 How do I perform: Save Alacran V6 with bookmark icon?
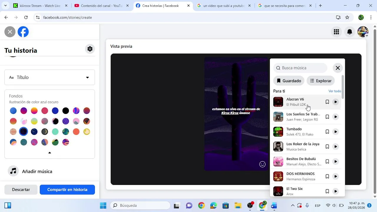coord(327,102)
